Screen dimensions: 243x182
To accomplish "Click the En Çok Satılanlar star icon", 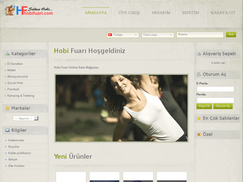I will pyautogui.click(x=199, y=118).
